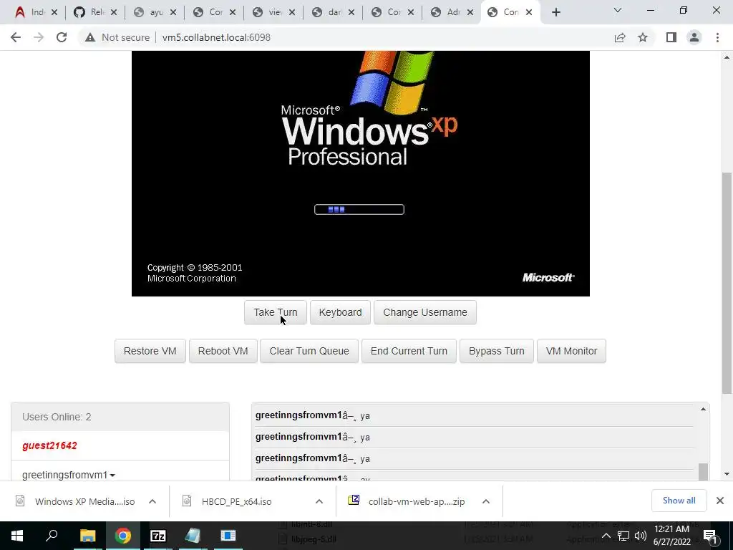This screenshot has width=733, height=550.
Task: Click the address bar URL
Action: (x=216, y=37)
